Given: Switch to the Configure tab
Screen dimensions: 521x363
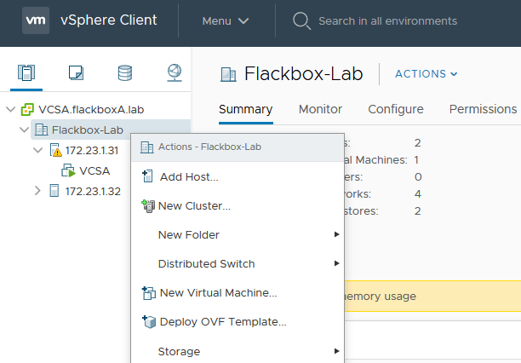Looking at the screenshot, I should (395, 109).
